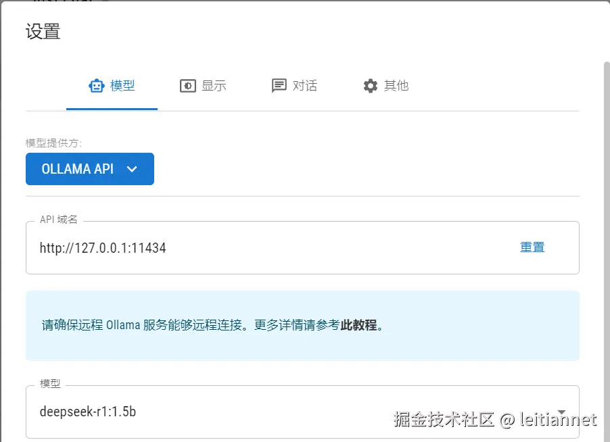Screen dimensions: 610x442
Task: Click the http://127.0.0.1:11434 address text
Action: pos(103,248)
